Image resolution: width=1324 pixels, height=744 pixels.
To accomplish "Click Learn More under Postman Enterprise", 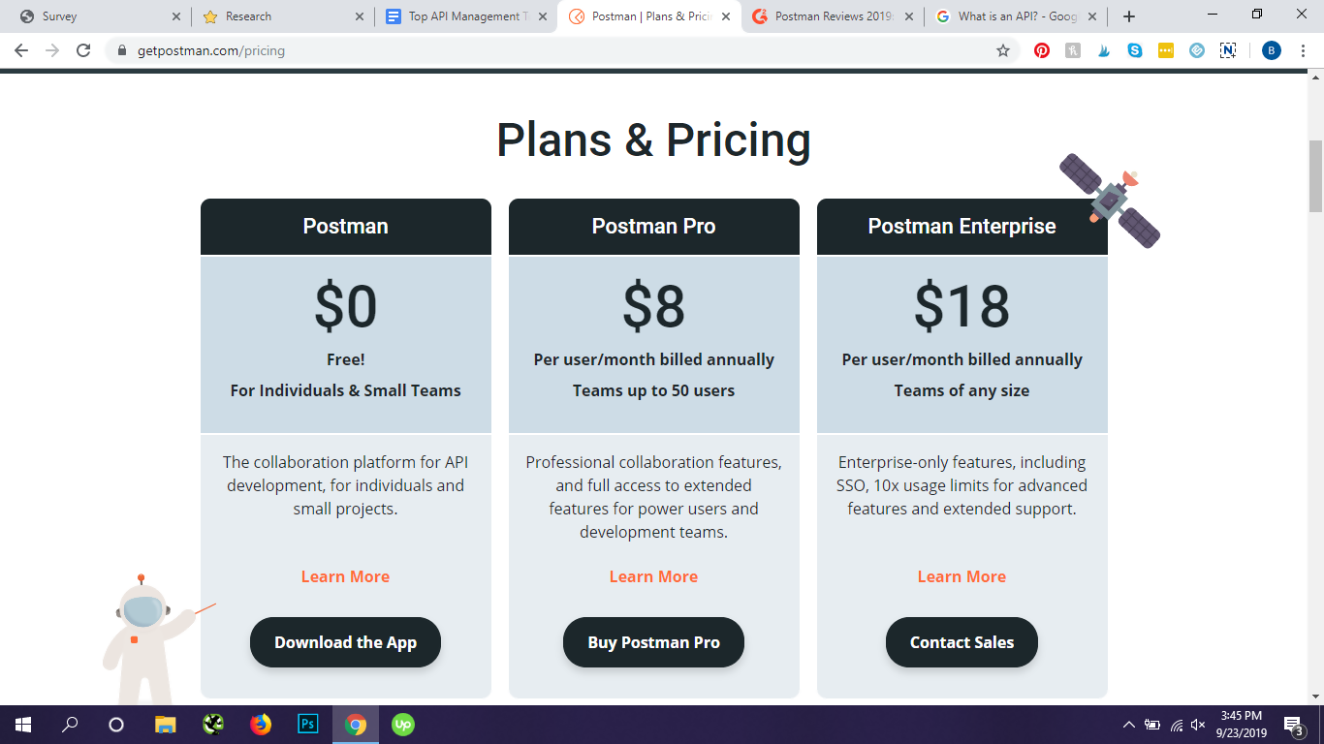I will 961,576.
